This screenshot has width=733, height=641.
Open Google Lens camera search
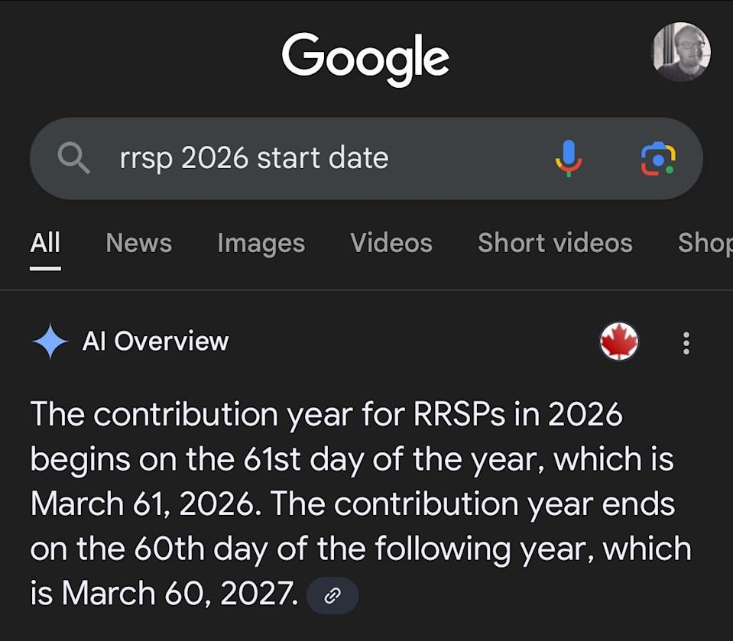[x=657, y=158]
